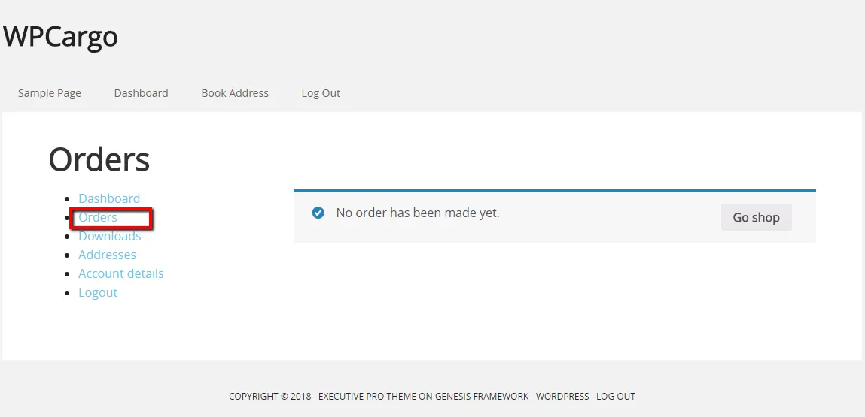
Task: Open Account details link
Action: click(121, 273)
